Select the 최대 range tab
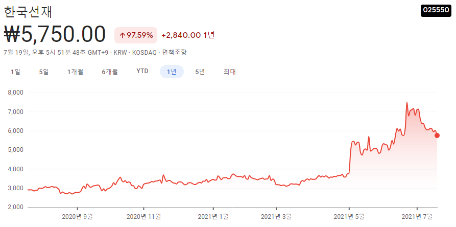Screen dimensions: 456x227 [x=229, y=72]
